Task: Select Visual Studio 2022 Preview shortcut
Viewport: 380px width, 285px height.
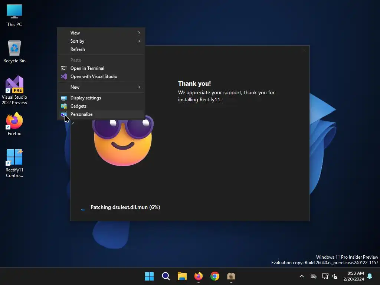Action: (x=14, y=91)
